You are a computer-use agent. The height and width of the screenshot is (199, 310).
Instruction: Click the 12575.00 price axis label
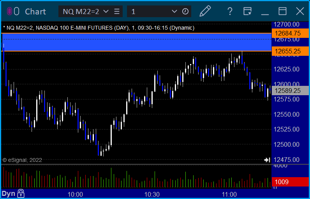[286, 99]
